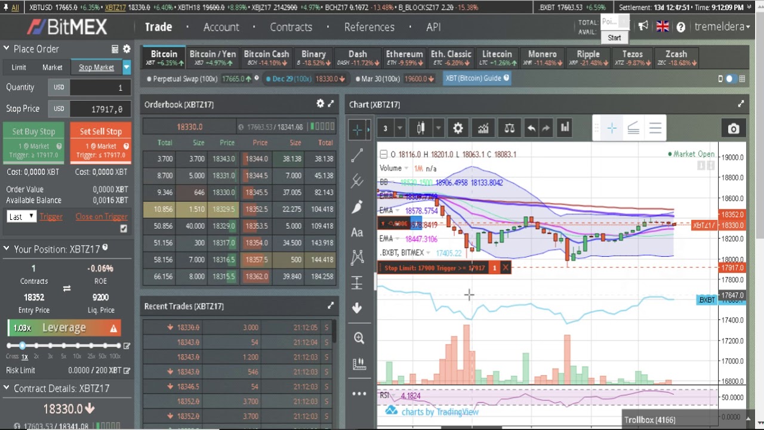
Task: Switch to the Bitcoin Cash tab
Action: point(266,57)
